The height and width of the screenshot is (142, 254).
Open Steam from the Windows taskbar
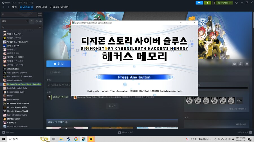point(69,139)
